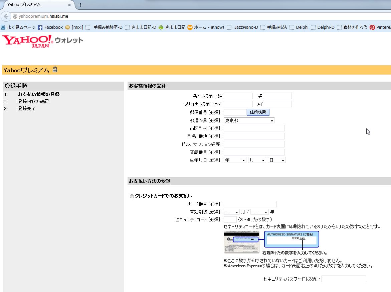The image size is (391, 292).
Task: Open the 手編み勉強室-D bookmark
Action: click(104, 27)
